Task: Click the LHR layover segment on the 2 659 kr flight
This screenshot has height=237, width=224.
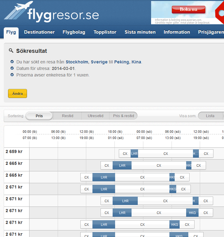Action: point(134,154)
